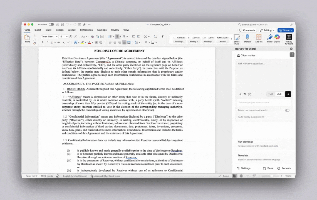Image resolution: width=317 pixels, height=200 pixels.
Task: Switch to Web Layout view in status bar
Action: click(x=241, y=176)
